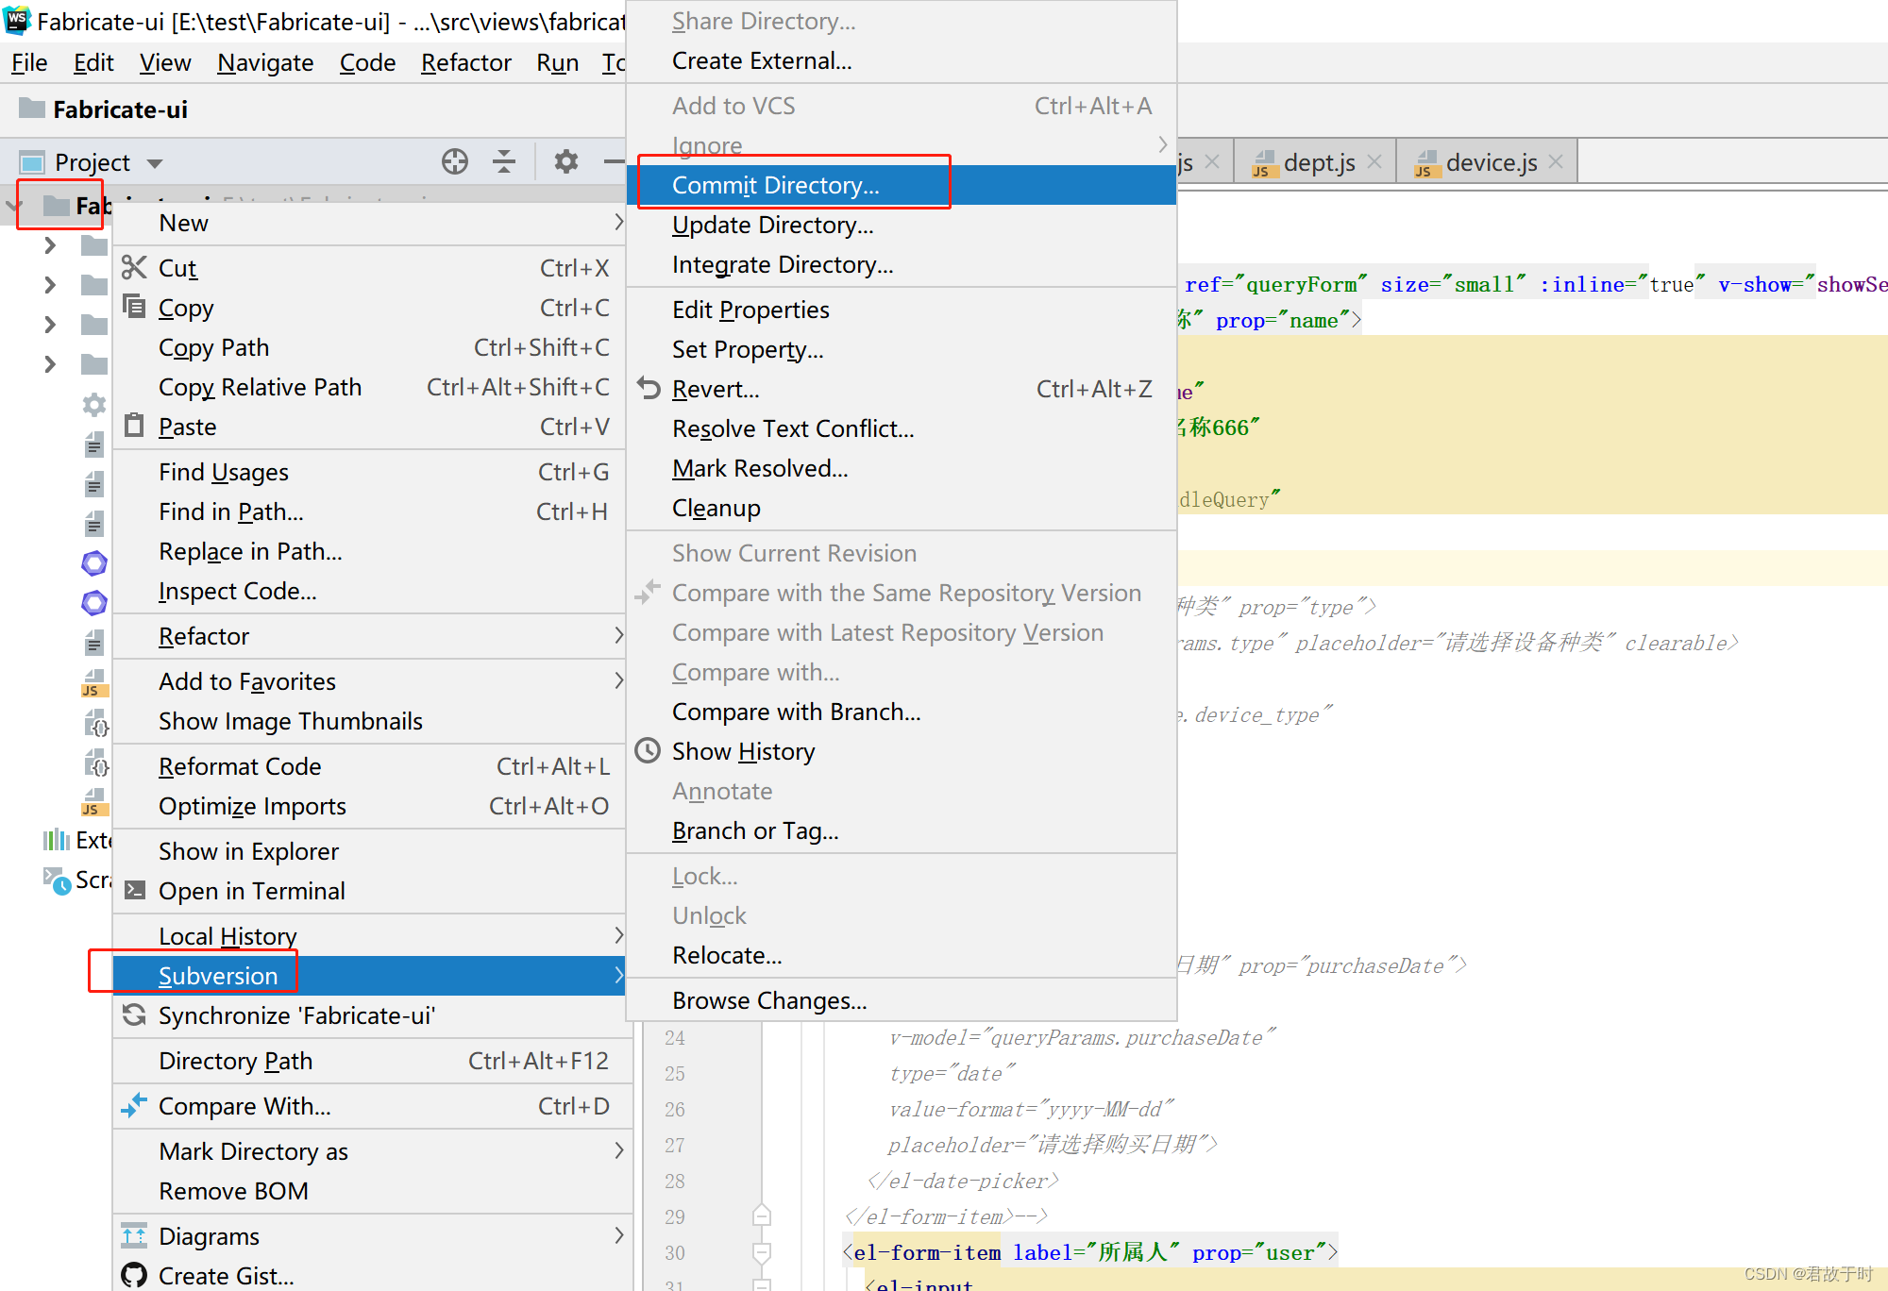Screen dimensions: 1888x1291
Task: Select Commit Directory... menu entry
Action: point(775,185)
